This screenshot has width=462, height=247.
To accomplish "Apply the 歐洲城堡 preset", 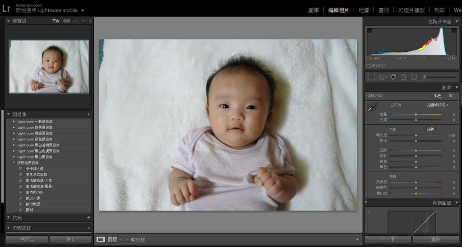I will (x=32, y=204).
